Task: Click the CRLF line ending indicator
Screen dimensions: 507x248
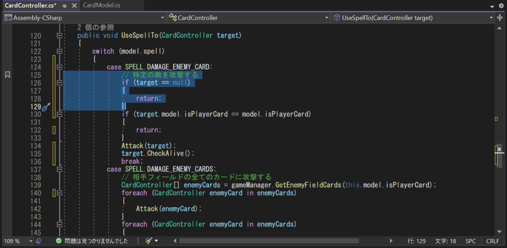Action: click(492, 241)
